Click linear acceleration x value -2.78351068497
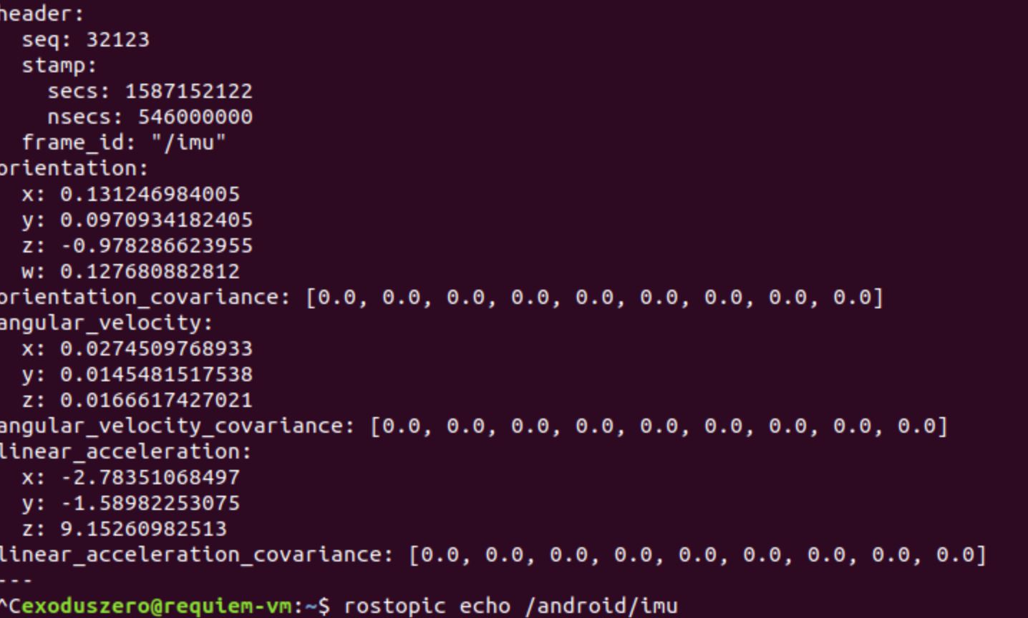The image size is (1028, 618). point(150,477)
